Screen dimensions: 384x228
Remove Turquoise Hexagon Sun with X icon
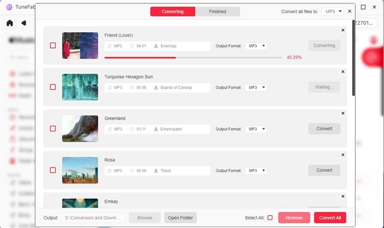click(x=343, y=72)
